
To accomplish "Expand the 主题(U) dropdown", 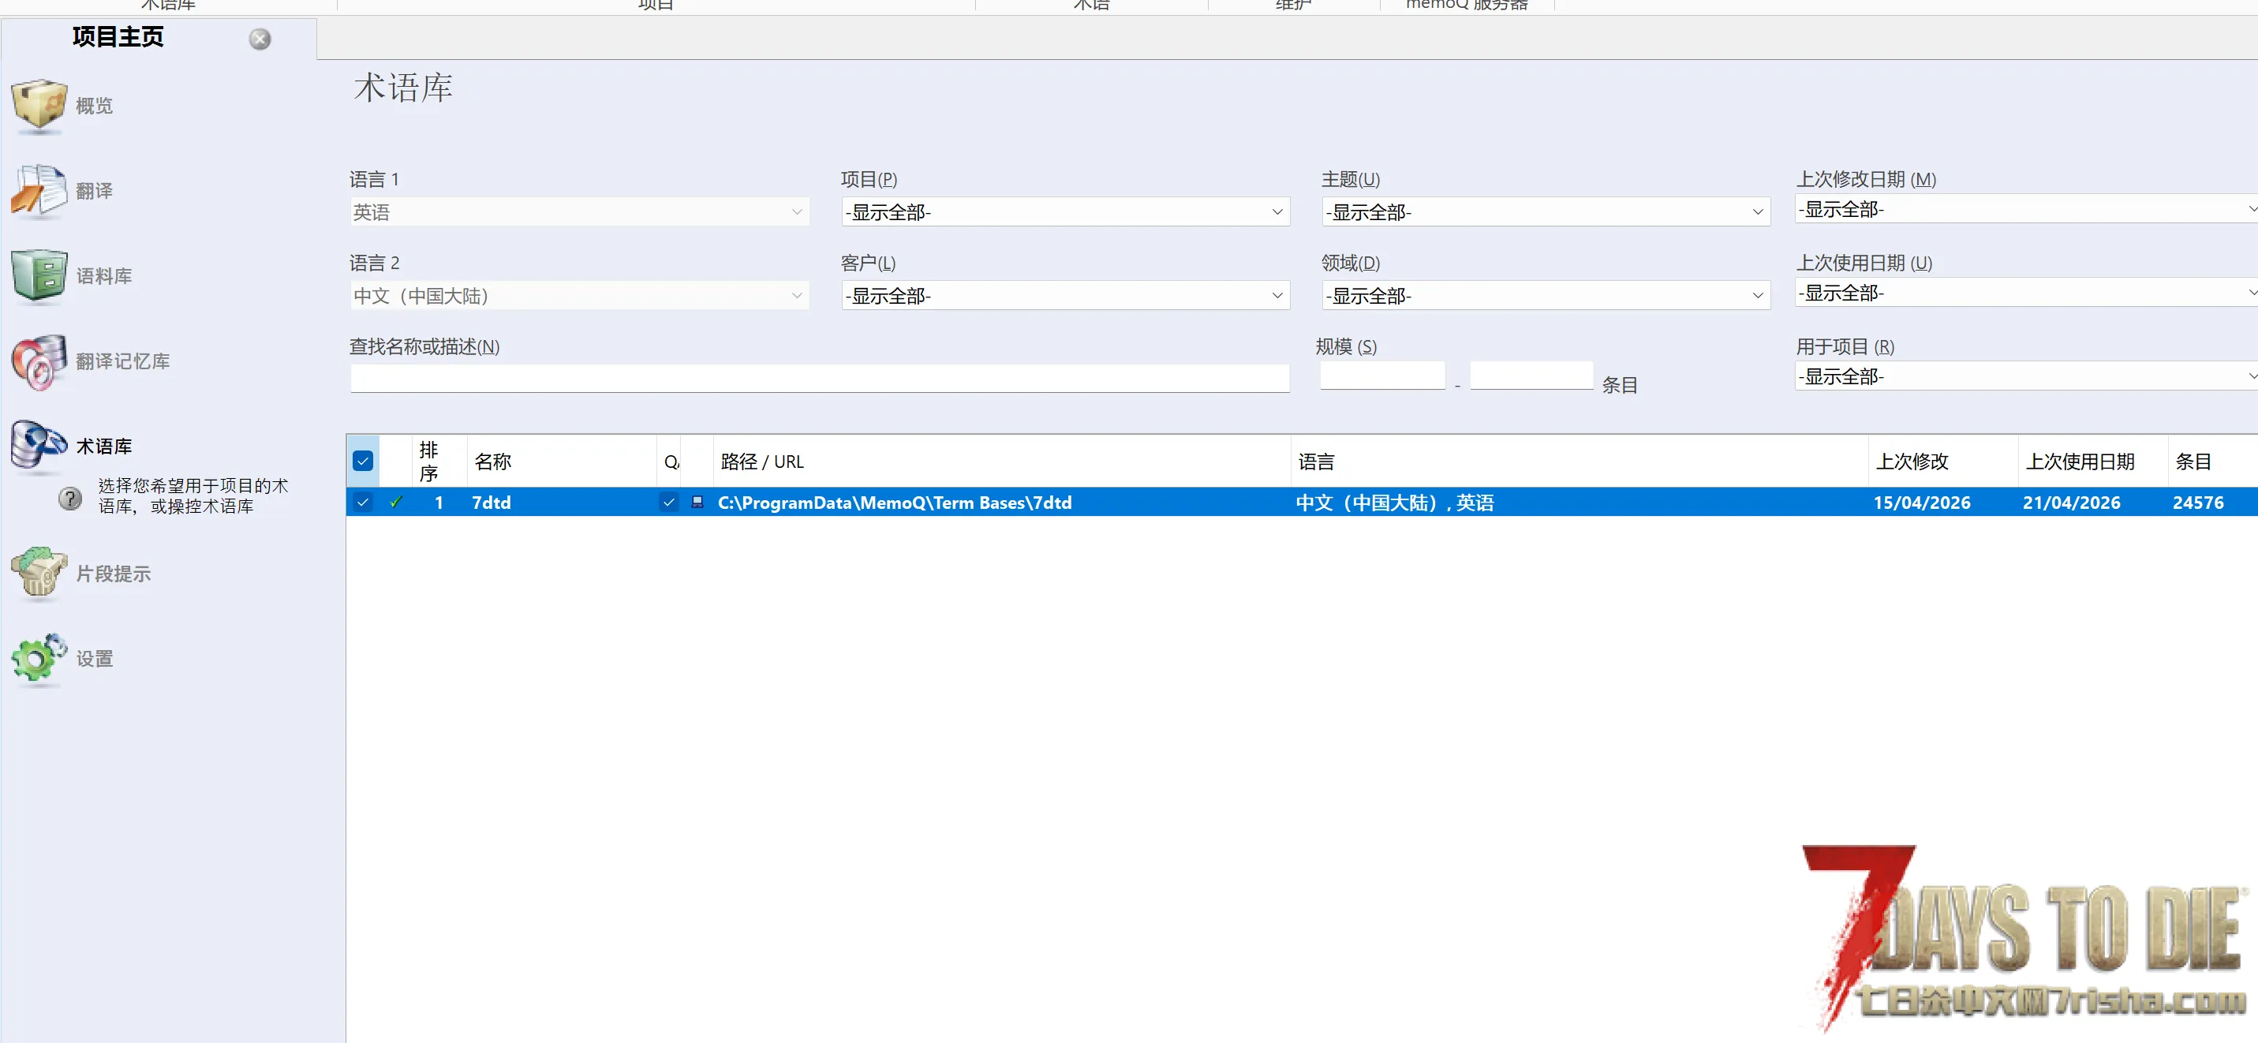I will pos(1756,212).
